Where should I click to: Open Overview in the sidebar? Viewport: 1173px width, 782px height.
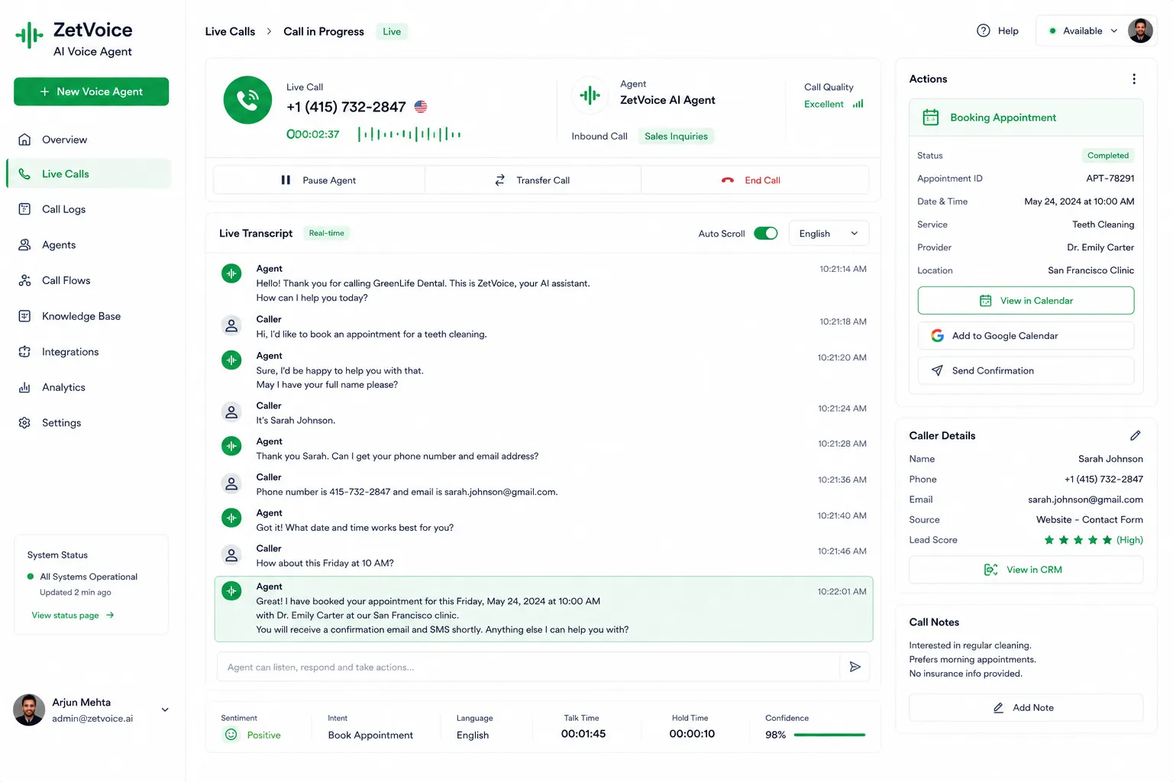pyautogui.click(x=89, y=140)
